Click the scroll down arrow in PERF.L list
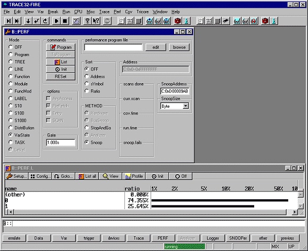 click(x=301, y=206)
